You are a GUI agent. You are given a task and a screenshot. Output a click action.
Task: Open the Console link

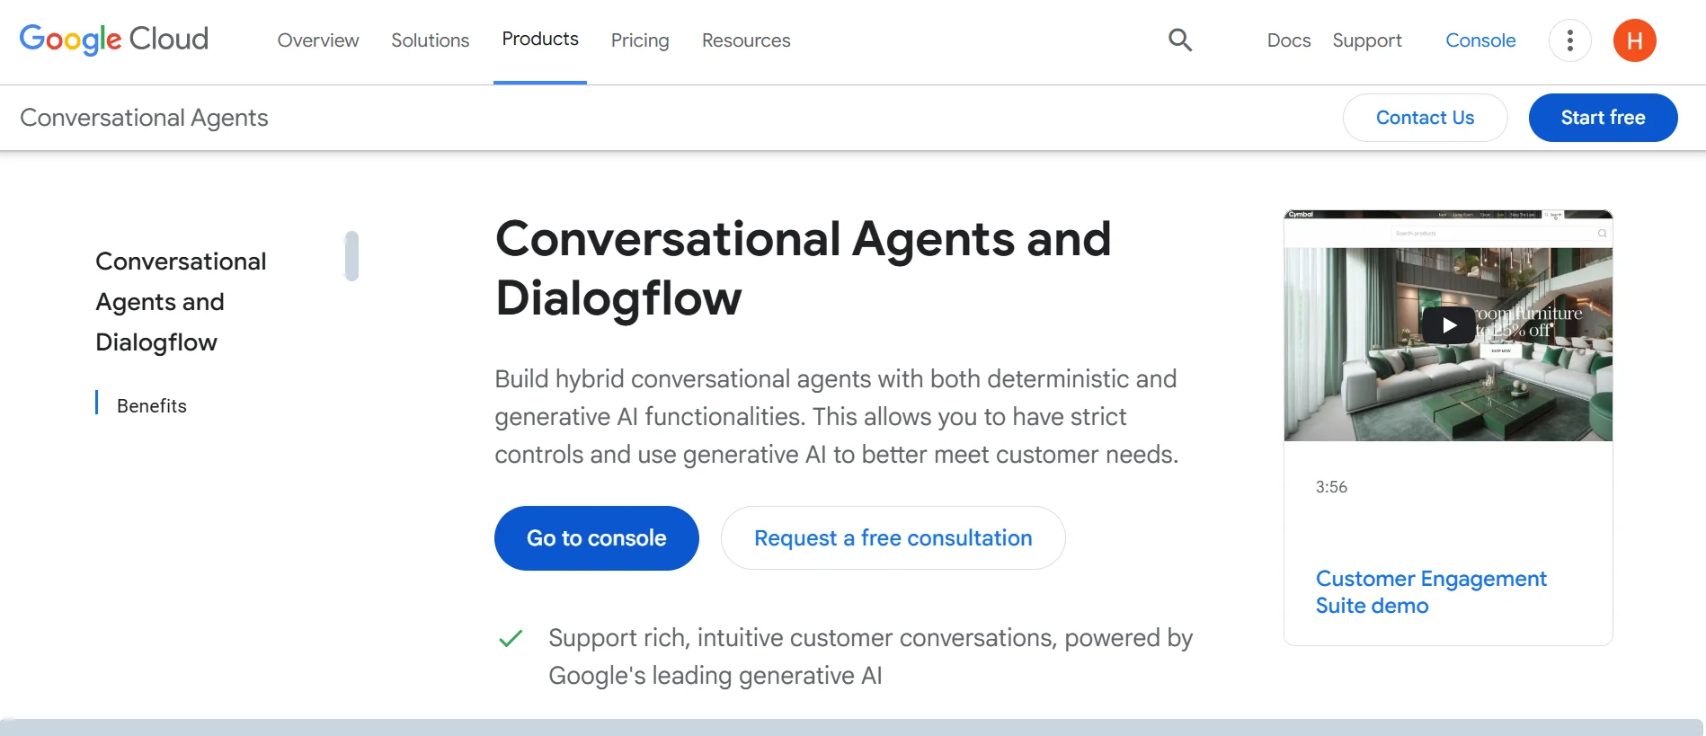(1480, 40)
